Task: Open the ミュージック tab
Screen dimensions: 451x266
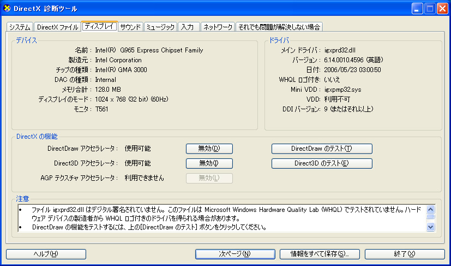Action: click(160, 27)
